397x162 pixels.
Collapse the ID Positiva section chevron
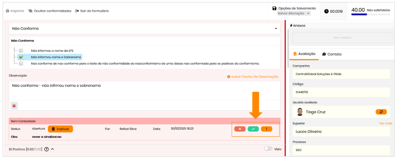(x=53, y=149)
